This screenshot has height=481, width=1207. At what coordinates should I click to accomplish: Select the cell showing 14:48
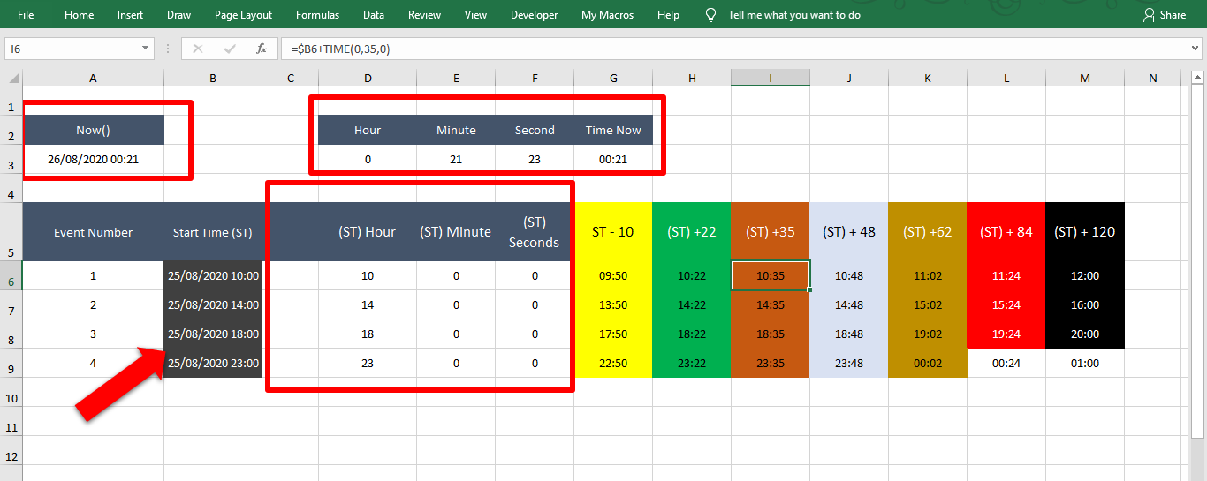(849, 304)
